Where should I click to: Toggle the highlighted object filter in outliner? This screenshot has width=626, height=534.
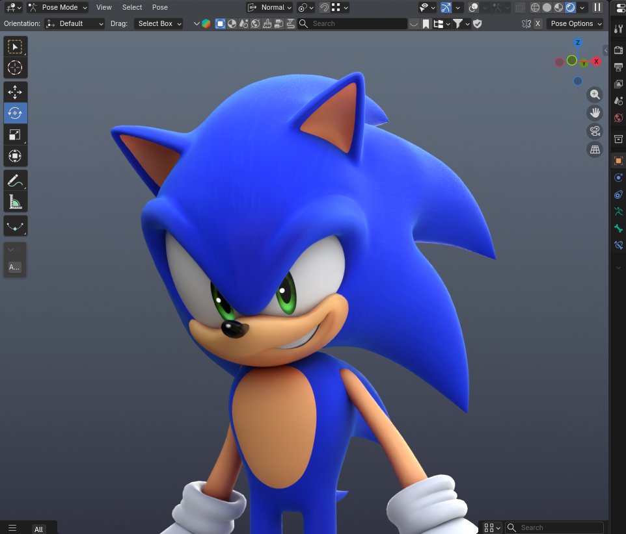(x=220, y=23)
